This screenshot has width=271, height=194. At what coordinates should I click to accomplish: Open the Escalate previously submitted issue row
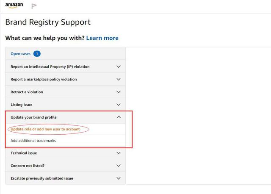[41, 178]
